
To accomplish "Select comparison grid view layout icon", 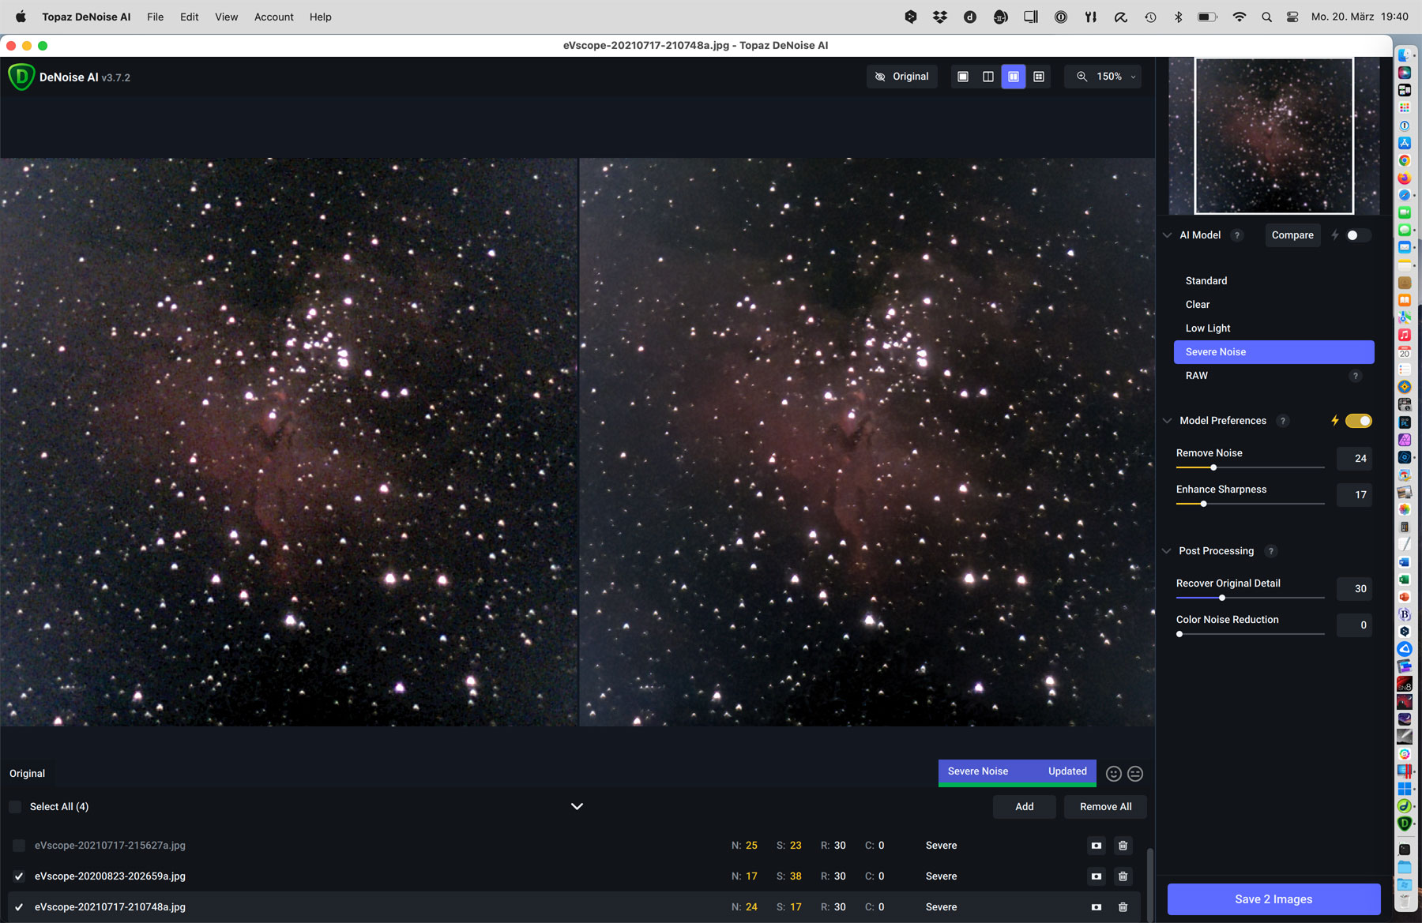I will tap(1039, 77).
